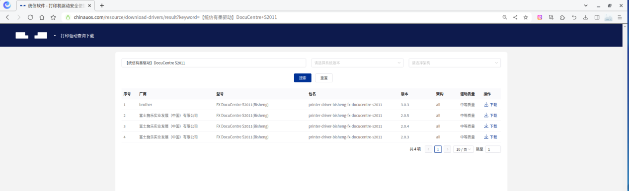Open the profile avatar picture

click(x=608, y=17)
